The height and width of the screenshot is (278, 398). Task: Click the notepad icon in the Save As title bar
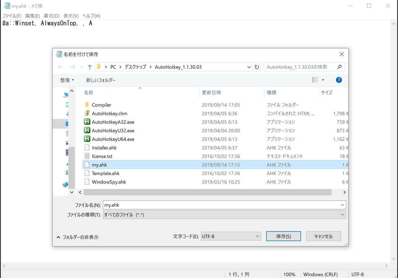(x=59, y=54)
